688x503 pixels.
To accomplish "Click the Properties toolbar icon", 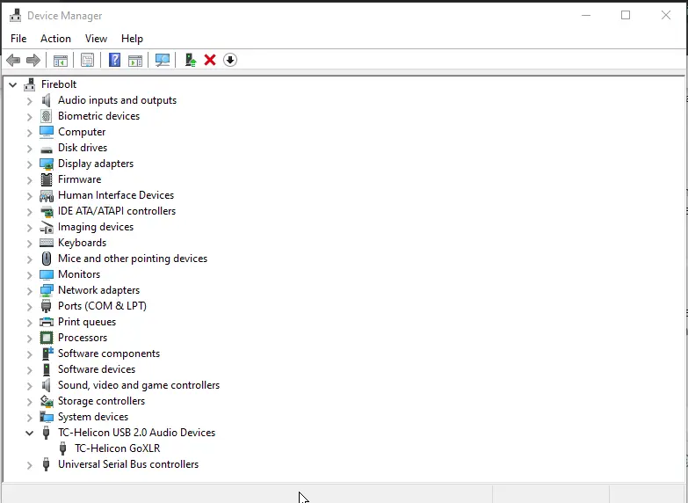I will coord(87,60).
